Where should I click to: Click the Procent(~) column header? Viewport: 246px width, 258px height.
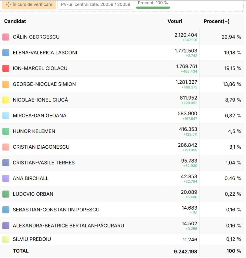click(x=217, y=21)
